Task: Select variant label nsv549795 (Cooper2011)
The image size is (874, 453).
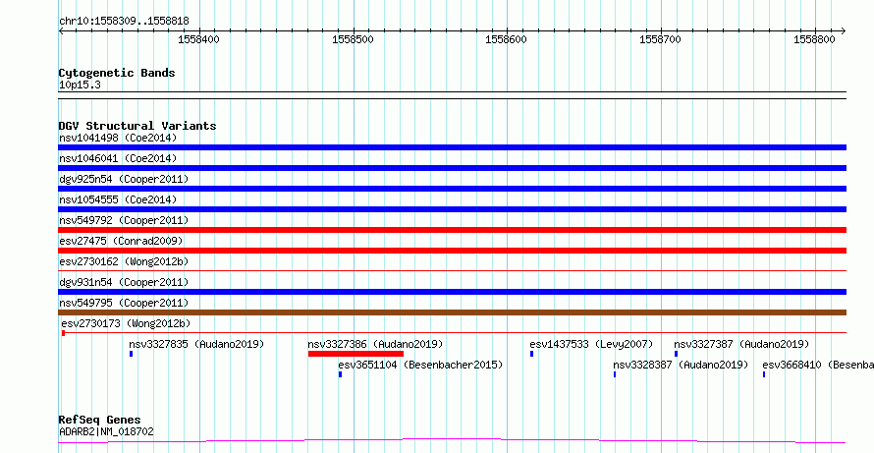Action: [x=124, y=303]
